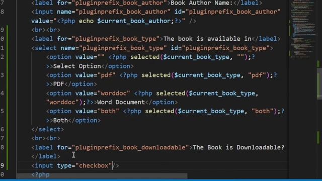Click $current_book_type on the "both" option line
This screenshot has width=322, height=181.
click(x=211, y=111)
